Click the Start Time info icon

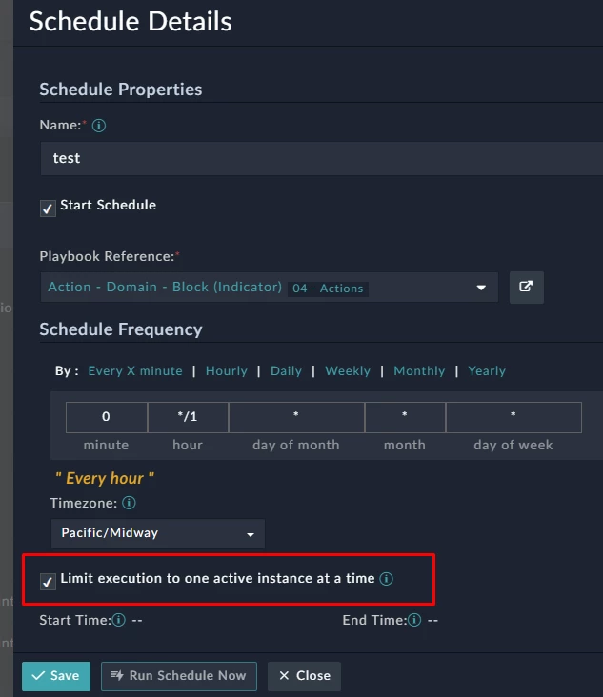tap(119, 620)
